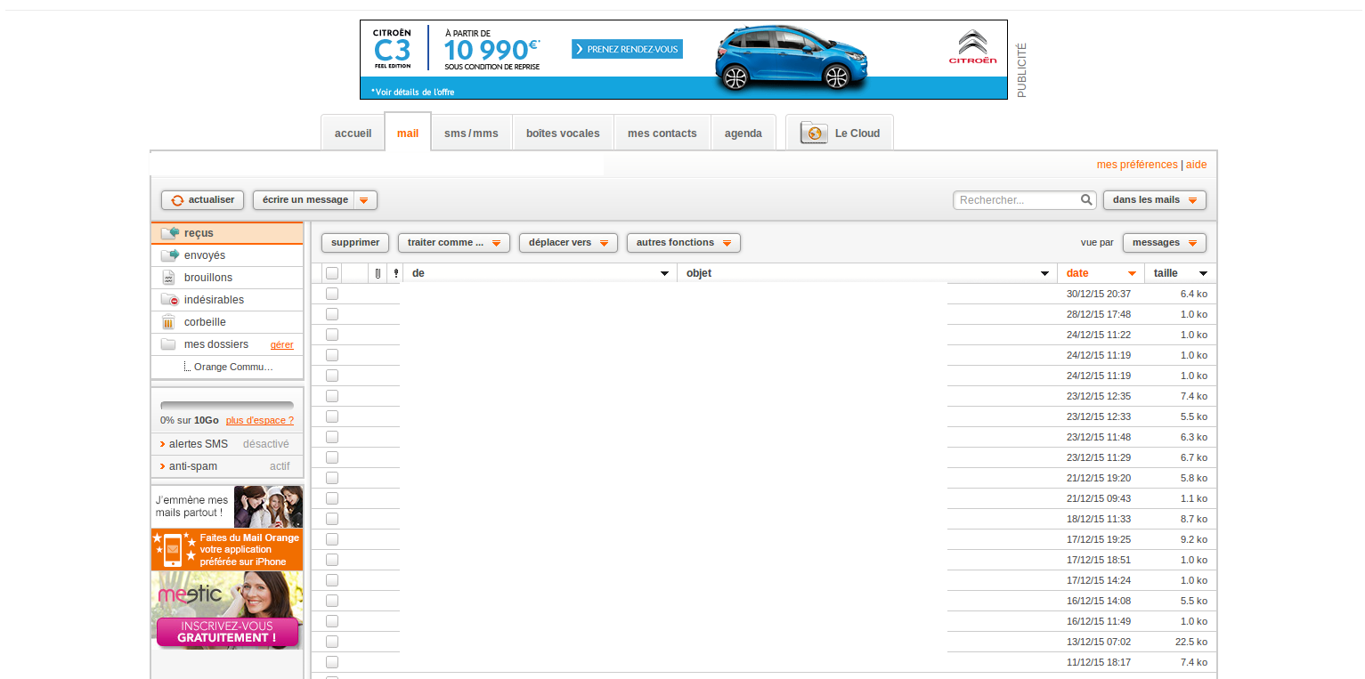Expand the 'déplacer vers' dropdown

click(568, 243)
